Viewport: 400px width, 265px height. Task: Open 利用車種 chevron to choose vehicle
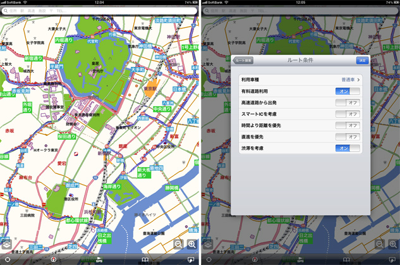coord(358,80)
